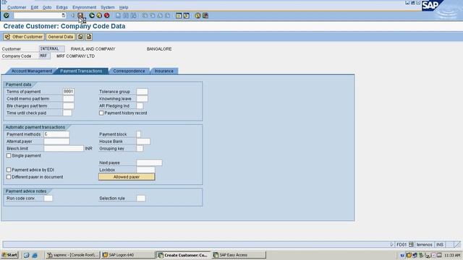Screen dimensions: 463x260
Task: Click the Payment block field
Action: point(139,134)
